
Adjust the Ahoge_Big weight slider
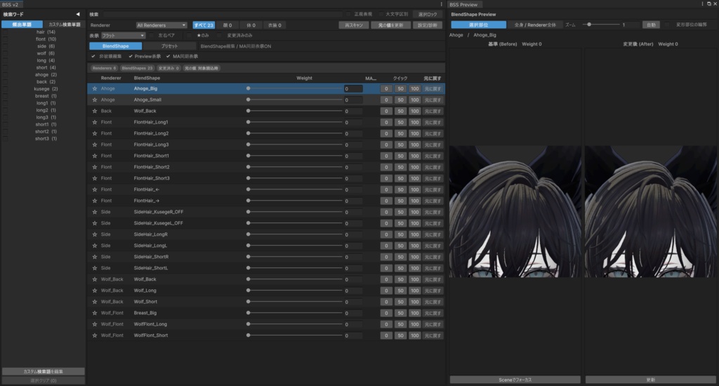coord(295,88)
